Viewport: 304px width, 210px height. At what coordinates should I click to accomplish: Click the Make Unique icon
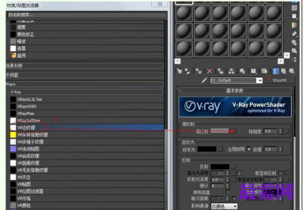231,71
